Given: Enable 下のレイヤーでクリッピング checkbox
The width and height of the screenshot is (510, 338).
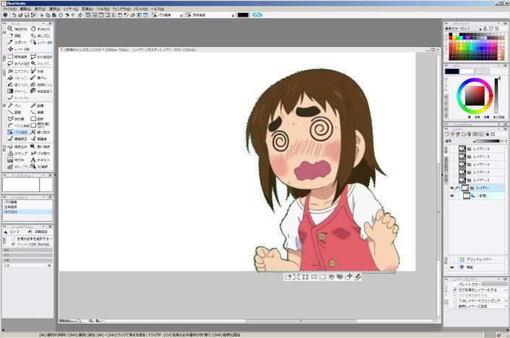Looking at the screenshot, I should 454,301.
